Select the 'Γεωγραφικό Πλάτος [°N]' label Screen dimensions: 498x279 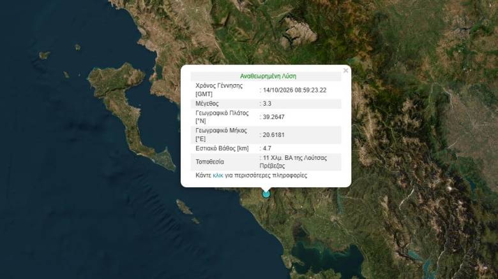[222, 117]
